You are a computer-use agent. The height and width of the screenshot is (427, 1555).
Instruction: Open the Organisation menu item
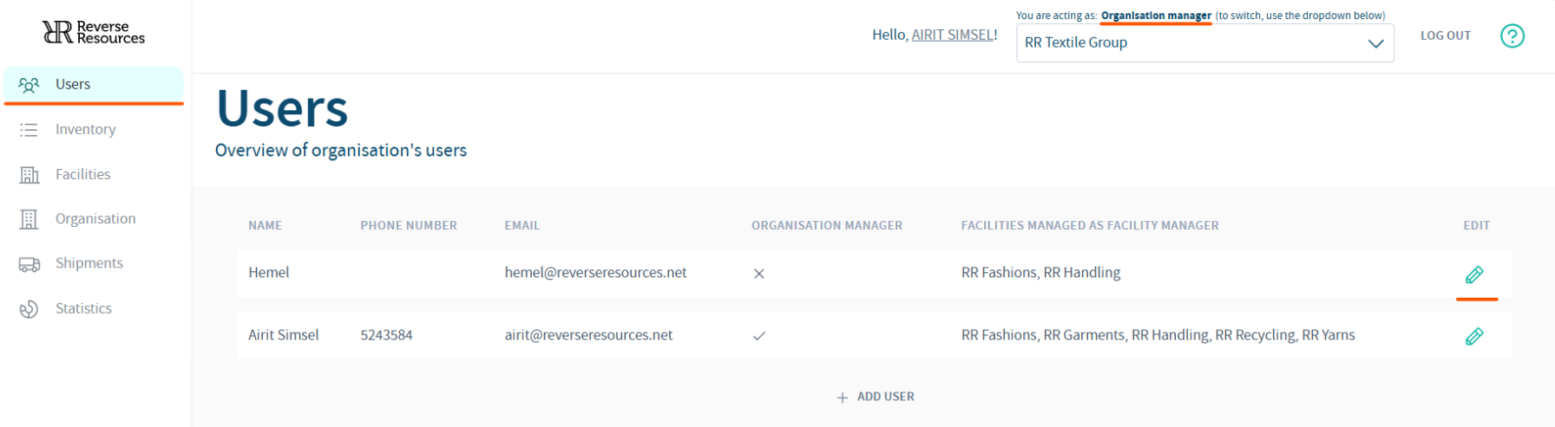(95, 219)
